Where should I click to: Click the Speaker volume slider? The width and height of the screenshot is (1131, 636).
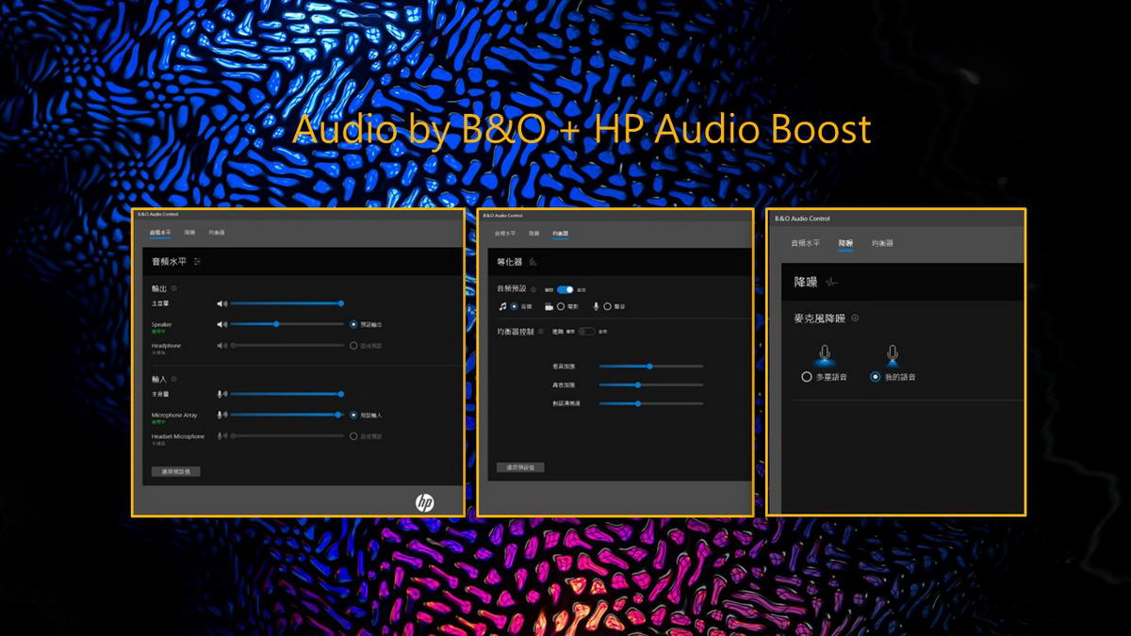(x=287, y=324)
